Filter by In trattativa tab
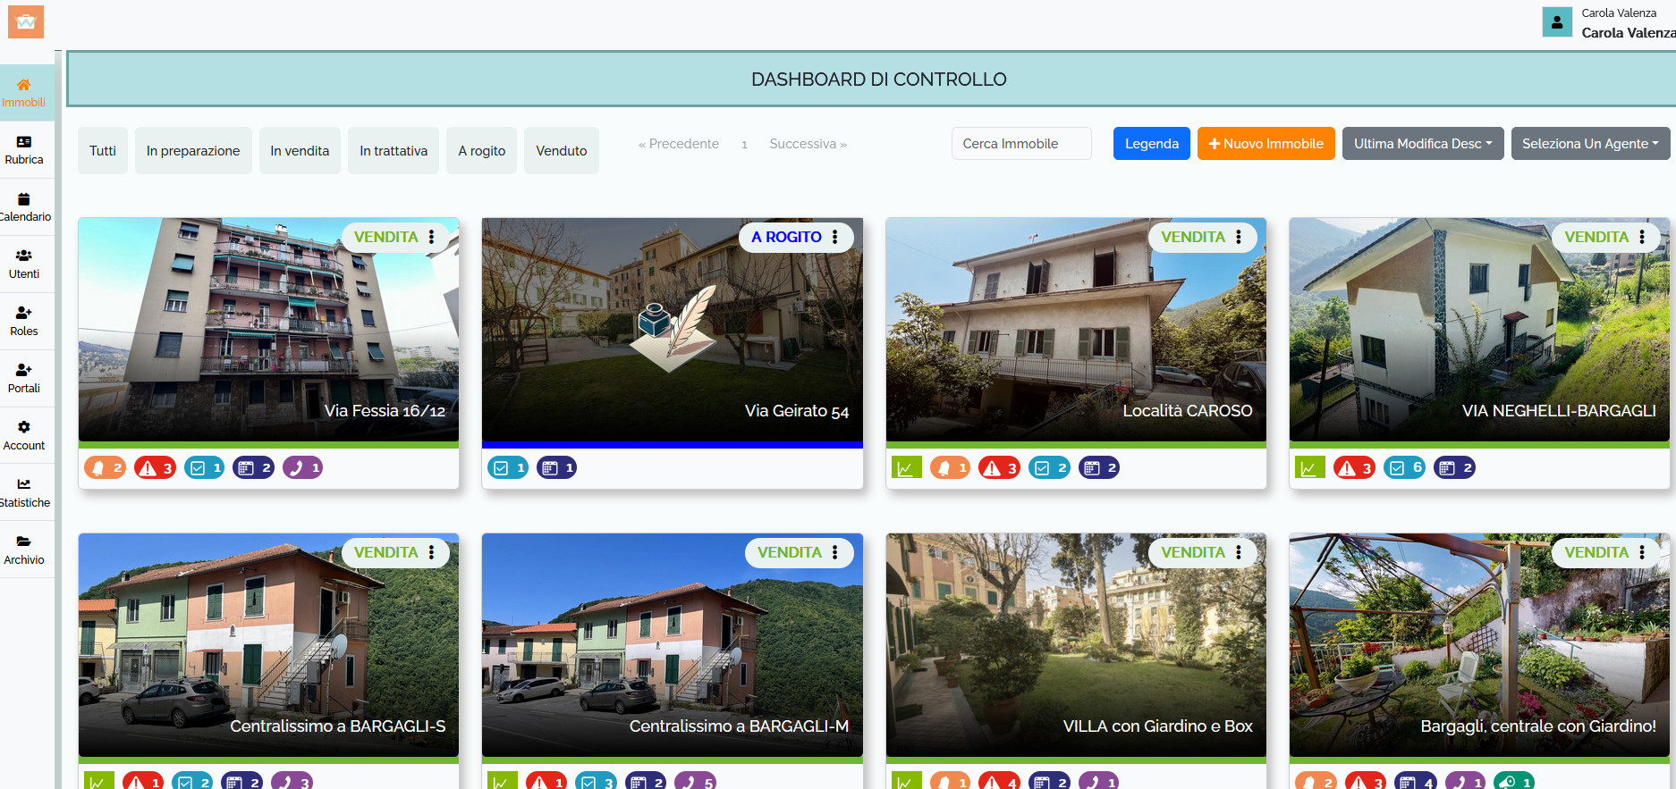The height and width of the screenshot is (789, 1676). tap(394, 151)
